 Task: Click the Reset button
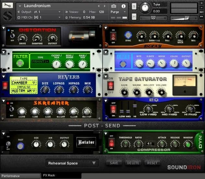coord(152,163)
